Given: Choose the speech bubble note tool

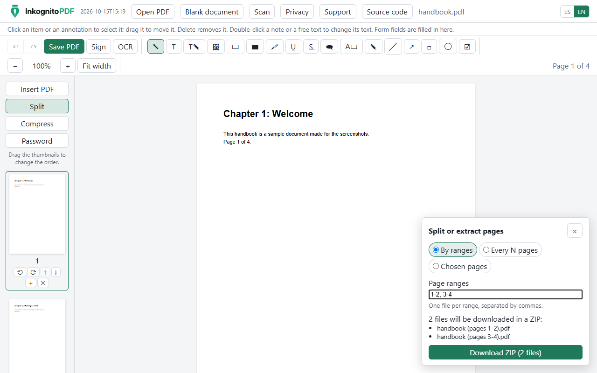Looking at the screenshot, I should (x=330, y=47).
